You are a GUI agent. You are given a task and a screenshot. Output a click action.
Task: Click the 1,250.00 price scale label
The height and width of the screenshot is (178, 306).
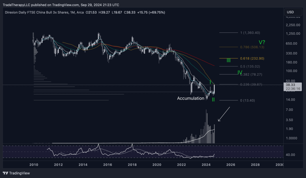pyautogui.click(x=291, y=33)
